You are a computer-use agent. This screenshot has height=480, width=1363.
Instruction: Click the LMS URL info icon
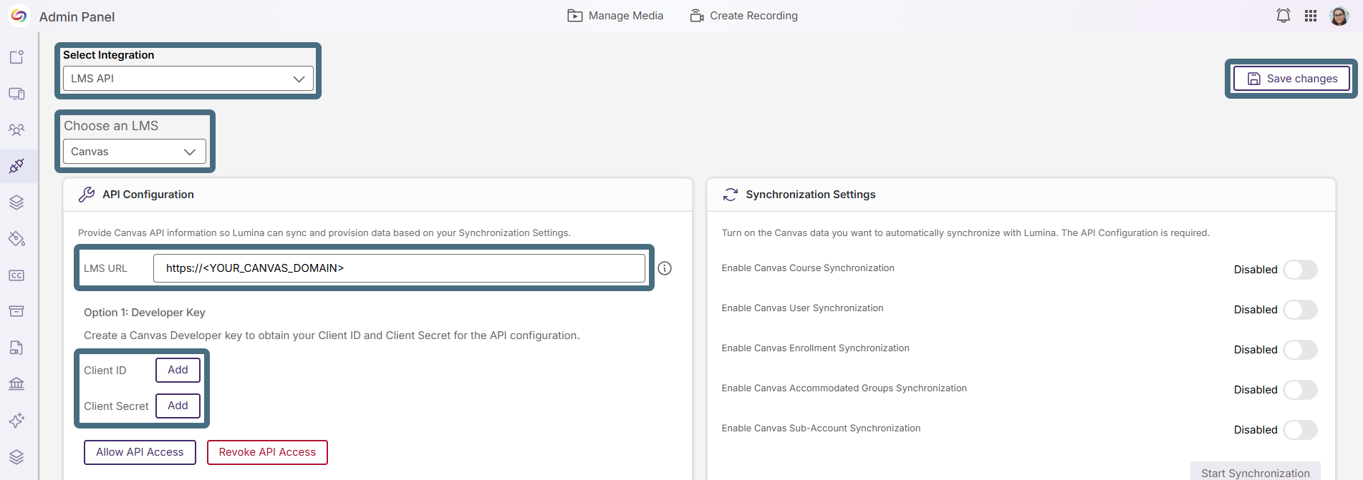click(x=665, y=268)
